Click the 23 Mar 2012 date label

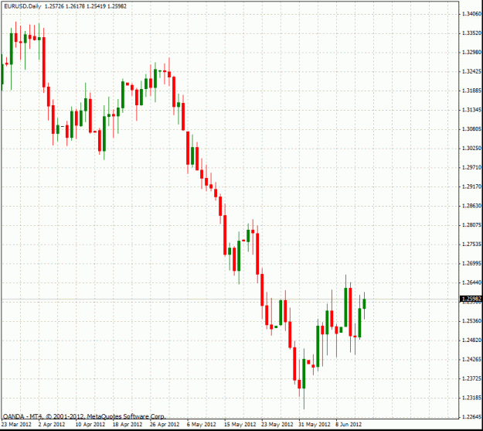click(16, 424)
